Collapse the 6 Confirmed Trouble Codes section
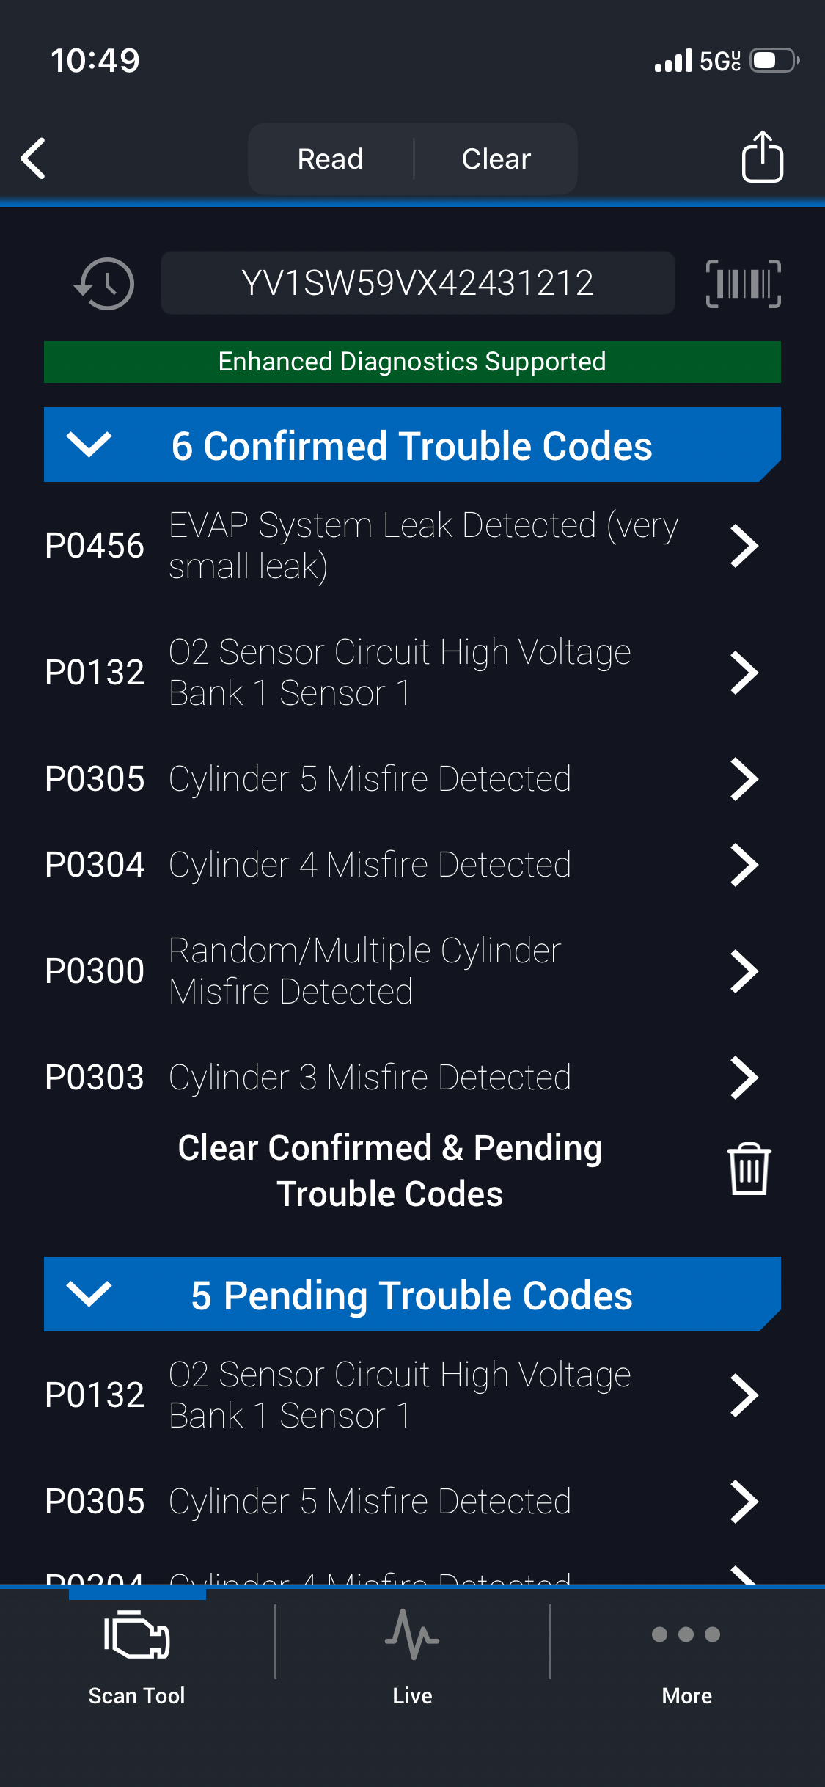825x1787 pixels. (x=89, y=445)
